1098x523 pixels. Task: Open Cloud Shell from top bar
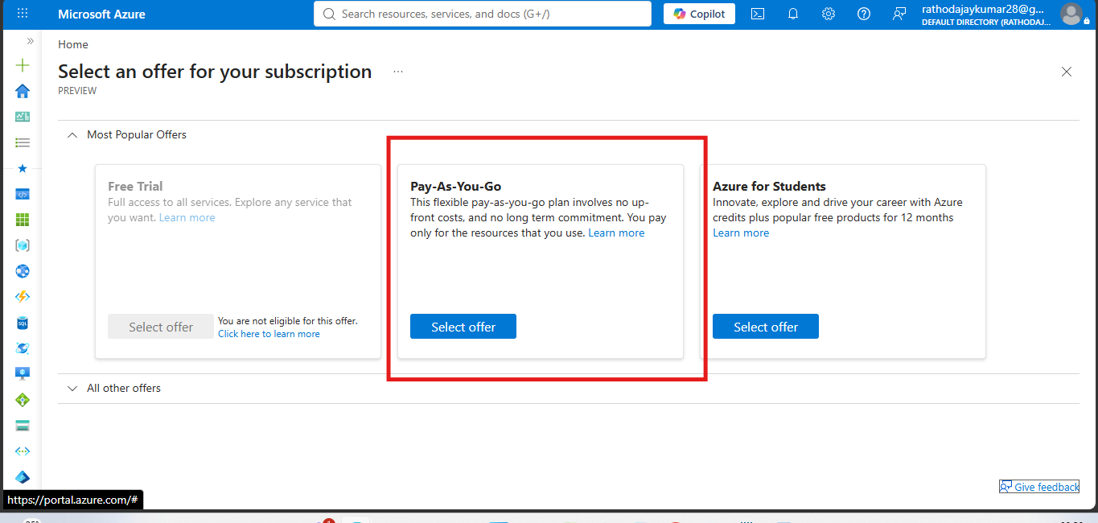click(758, 14)
